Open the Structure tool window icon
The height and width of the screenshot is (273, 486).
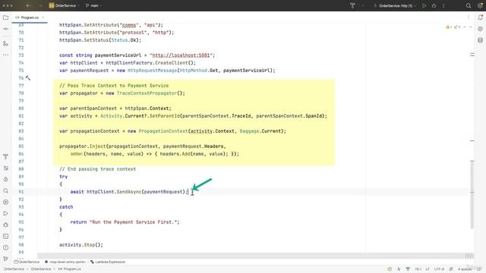pos(5,44)
